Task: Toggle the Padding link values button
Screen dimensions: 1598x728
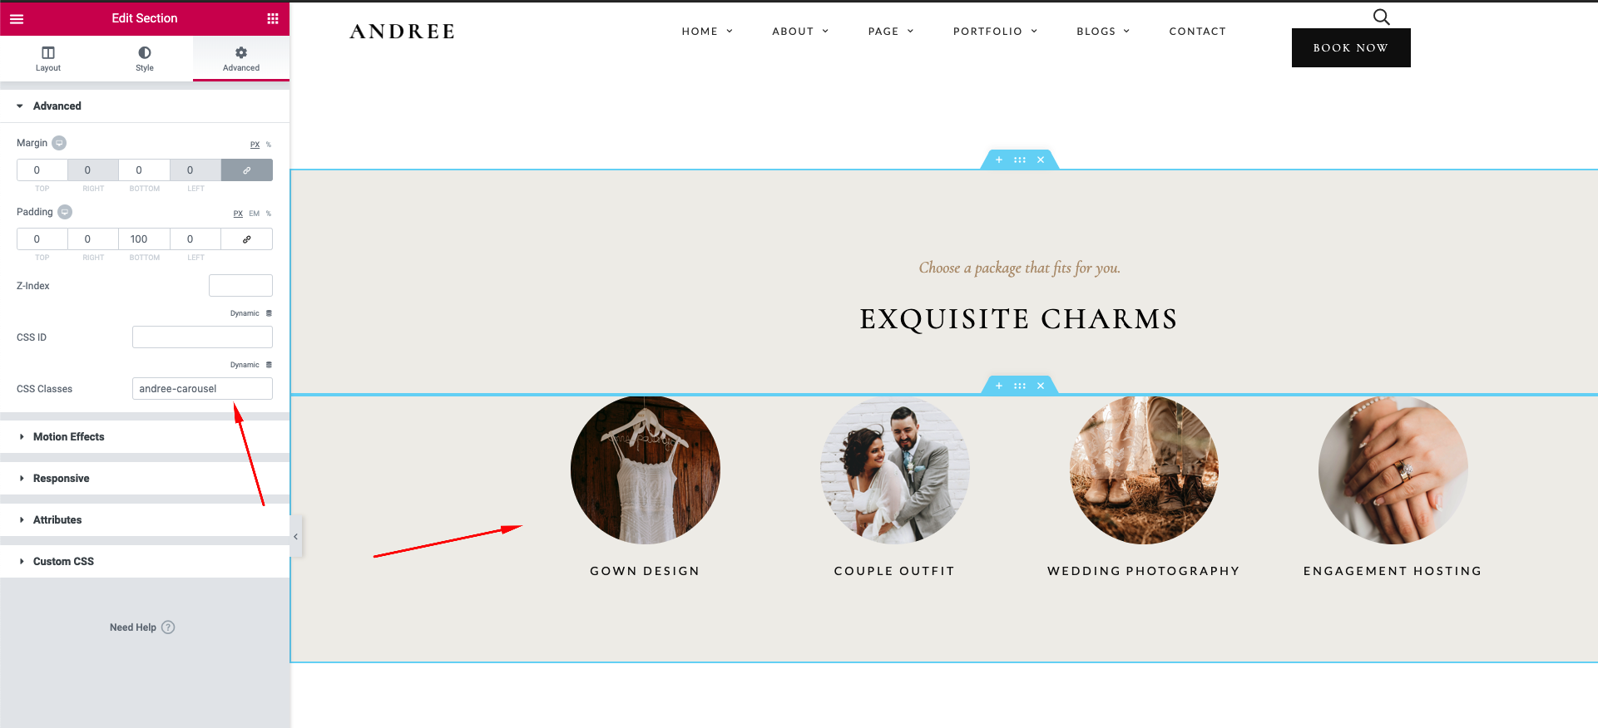Action: click(247, 239)
